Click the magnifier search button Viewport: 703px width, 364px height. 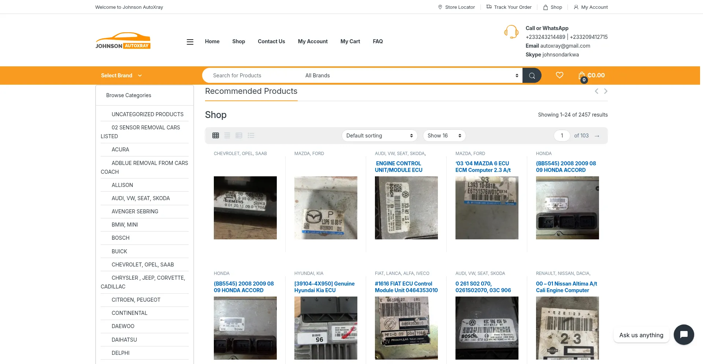pyautogui.click(x=532, y=76)
